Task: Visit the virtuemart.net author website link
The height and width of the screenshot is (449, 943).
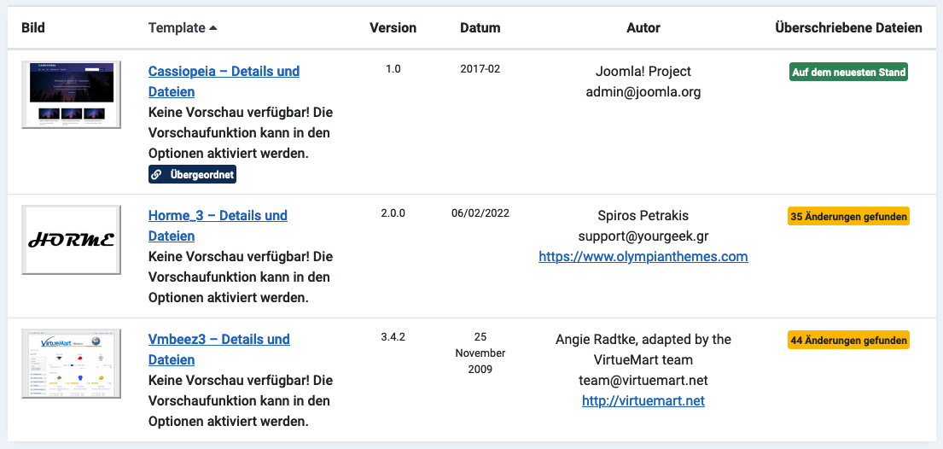Action: [x=643, y=400]
